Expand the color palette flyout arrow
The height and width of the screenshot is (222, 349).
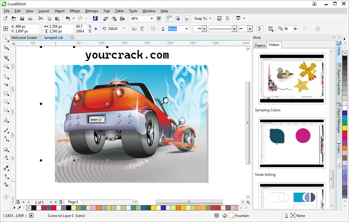14,207
